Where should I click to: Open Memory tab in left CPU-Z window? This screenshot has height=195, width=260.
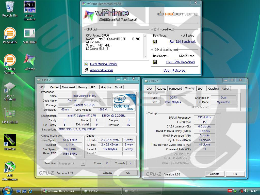pos(83,87)
